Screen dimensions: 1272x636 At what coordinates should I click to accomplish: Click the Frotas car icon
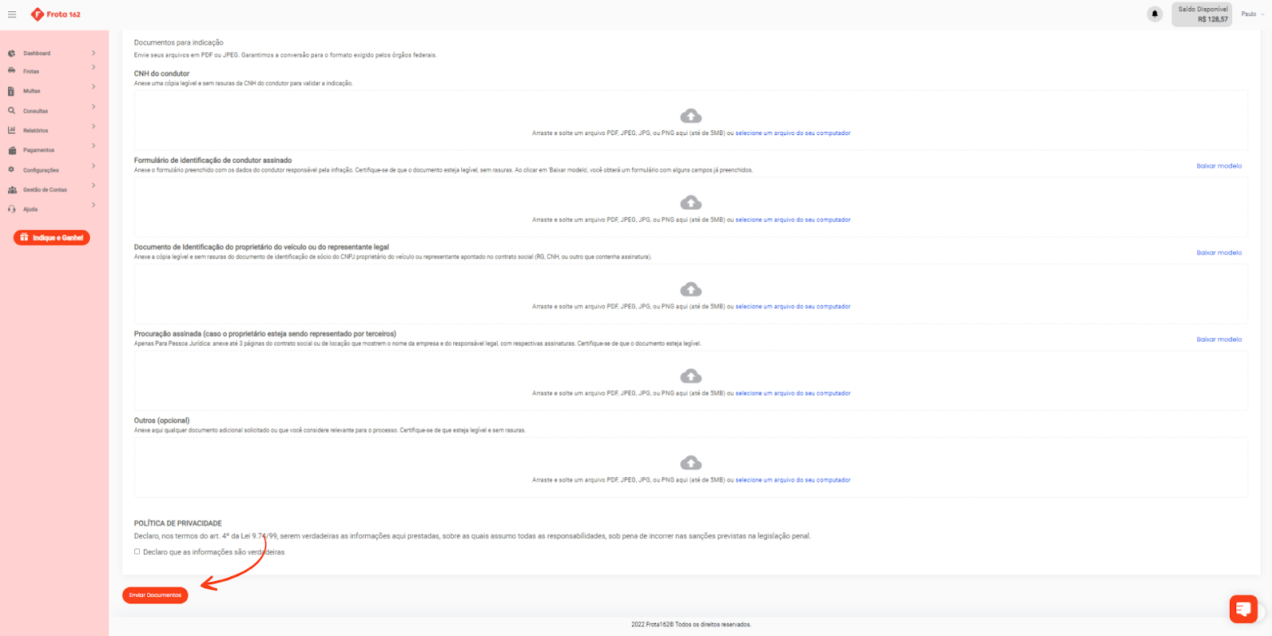11,71
